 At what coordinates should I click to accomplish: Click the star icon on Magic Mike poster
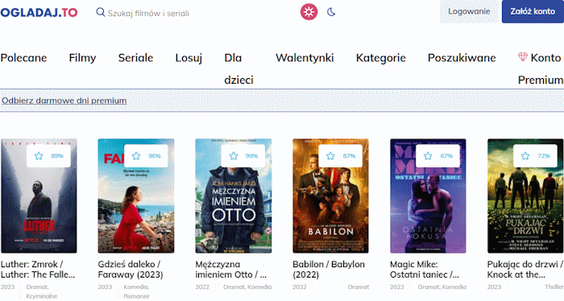coord(428,156)
